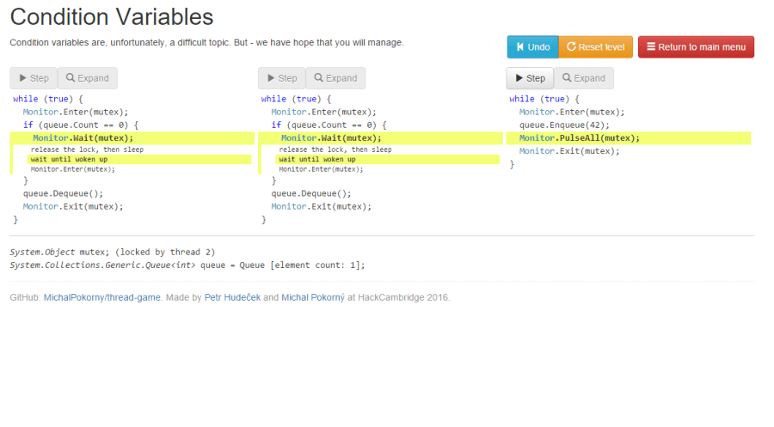Image resolution: width=774 pixels, height=427 pixels.
Task: Click the Condition Variables heading
Action: tap(112, 17)
